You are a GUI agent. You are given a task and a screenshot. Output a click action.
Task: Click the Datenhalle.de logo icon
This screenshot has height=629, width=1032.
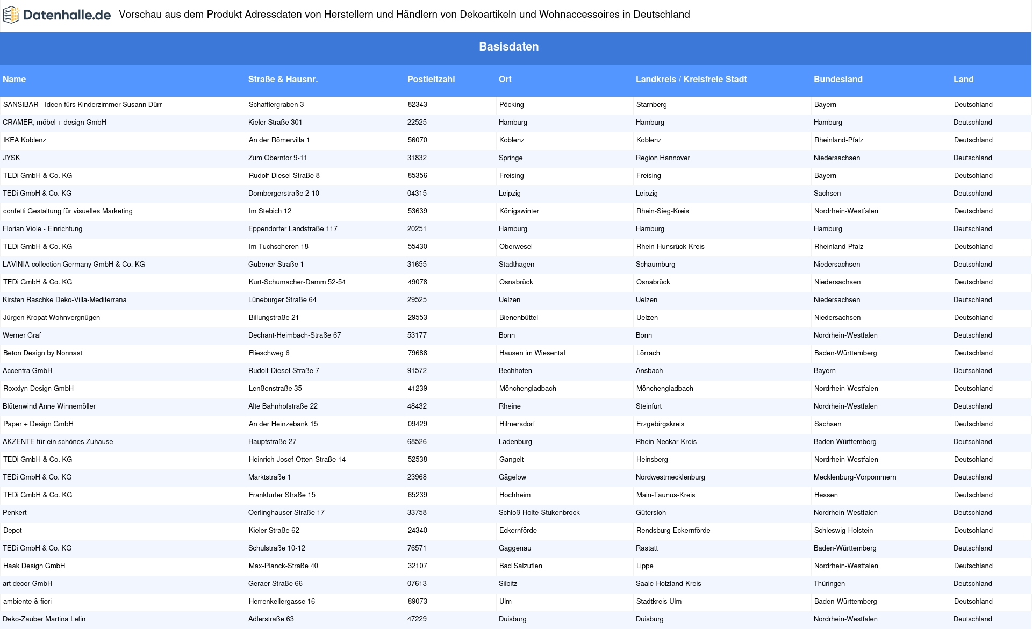coord(11,15)
